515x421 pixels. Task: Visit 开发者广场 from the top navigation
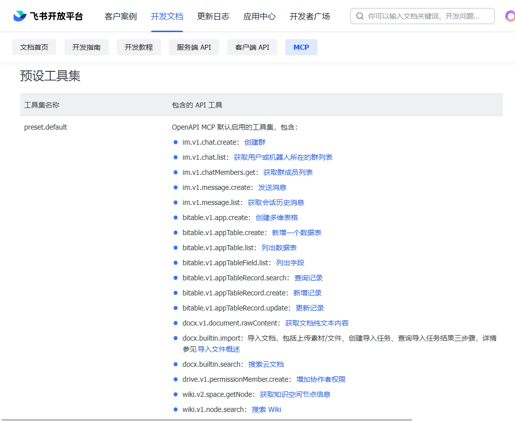310,16
